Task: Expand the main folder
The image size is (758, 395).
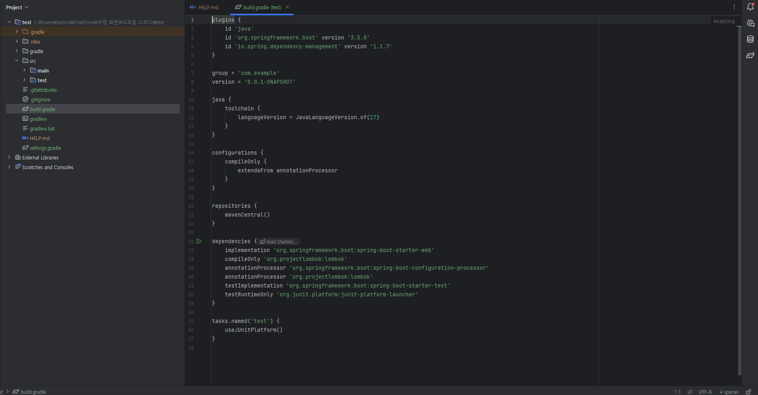Action: click(x=25, y=70)
